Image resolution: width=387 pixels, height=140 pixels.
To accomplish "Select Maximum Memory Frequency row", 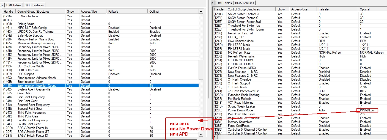I will (x=100, y=43).
